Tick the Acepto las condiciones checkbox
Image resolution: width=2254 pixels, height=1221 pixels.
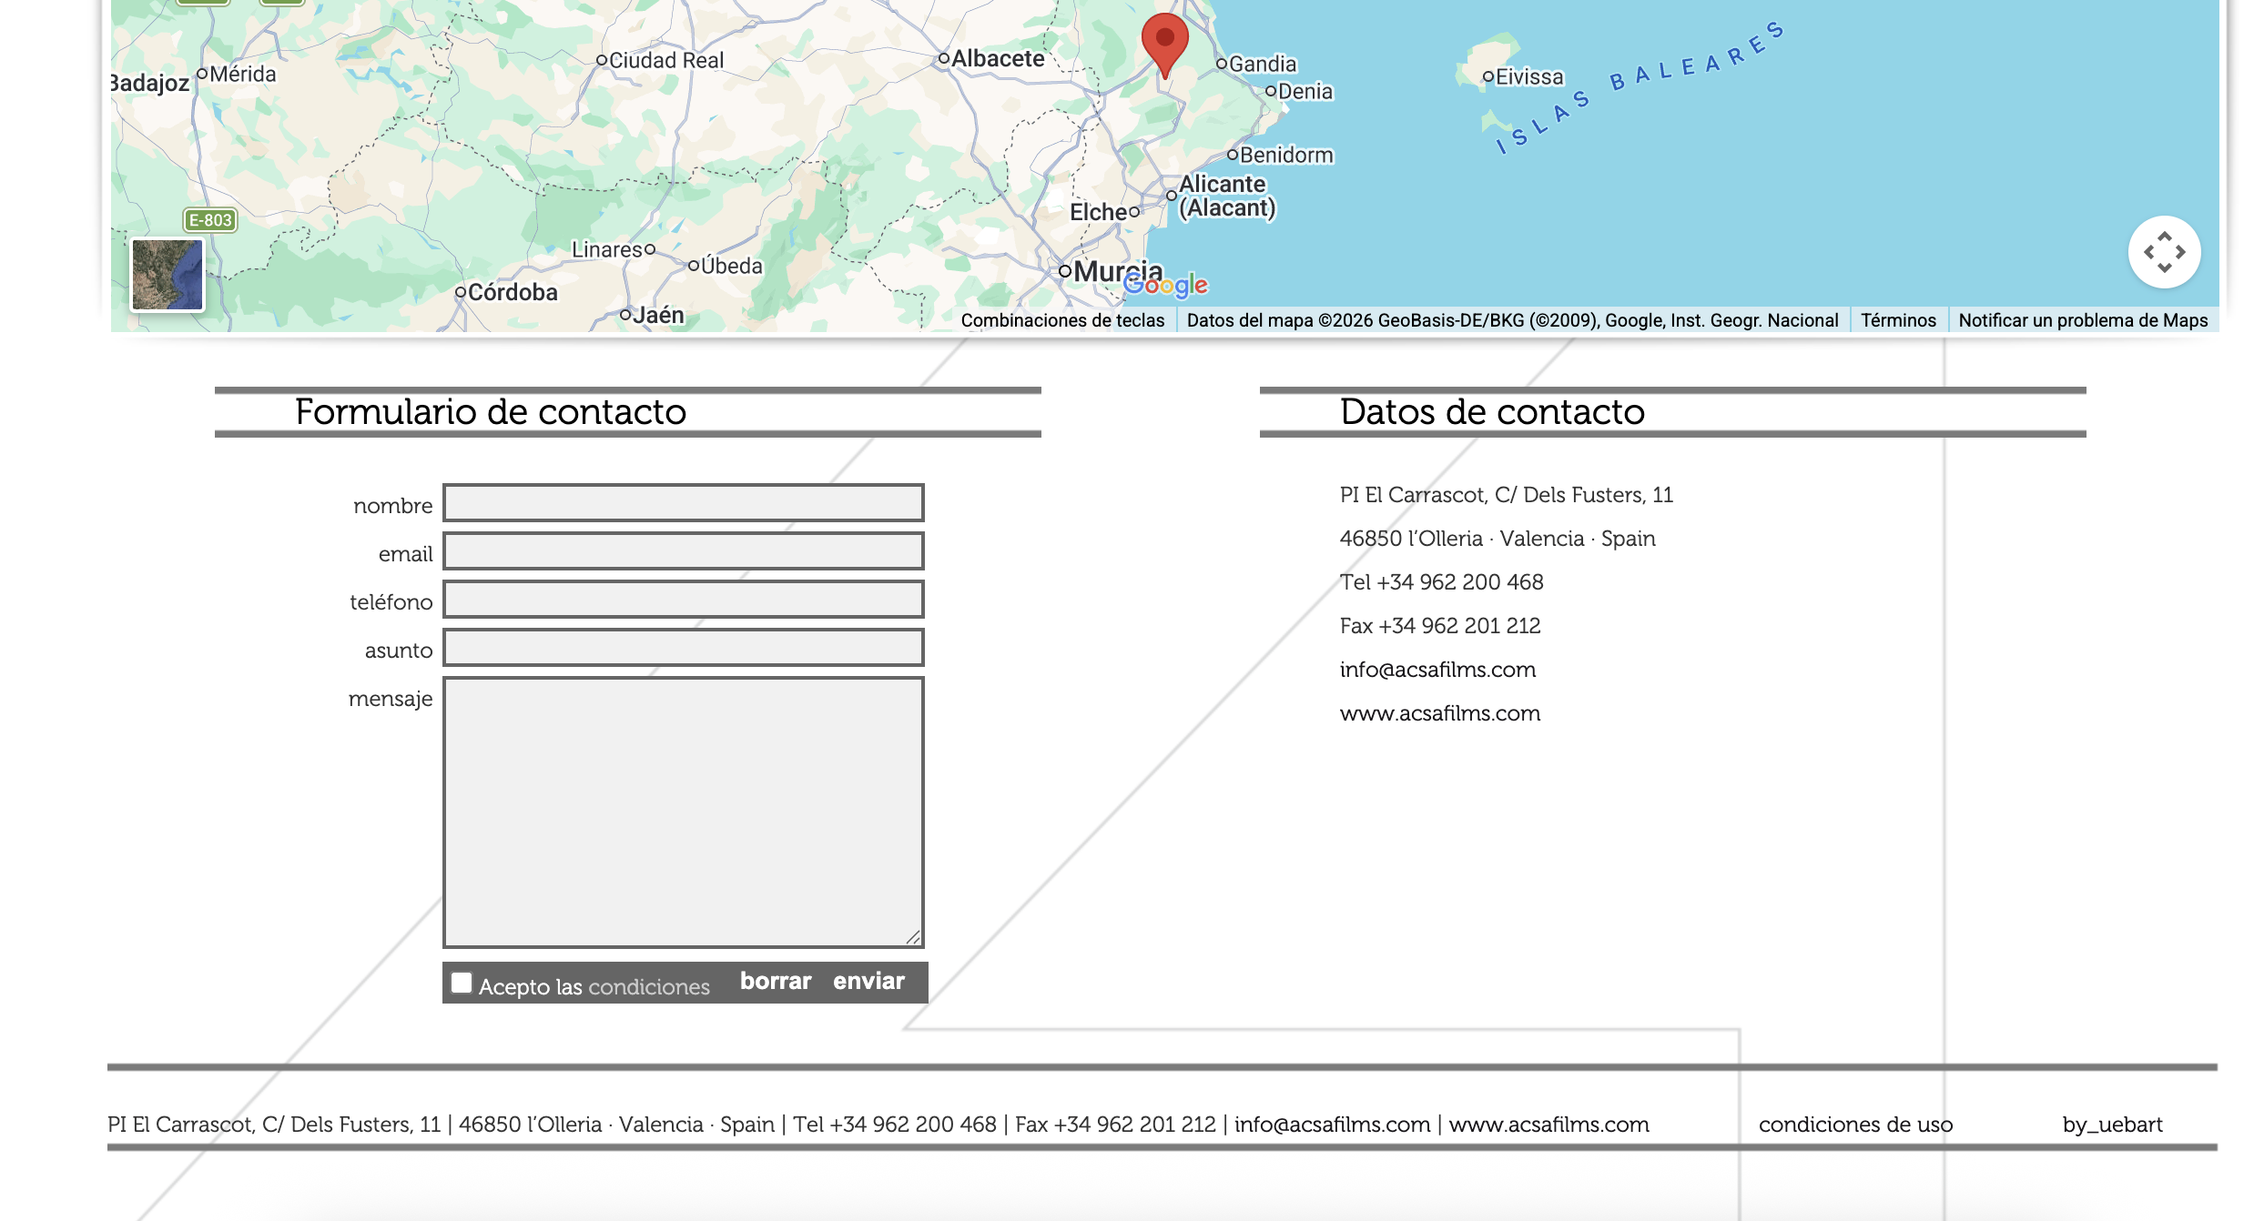pos(462,983)
